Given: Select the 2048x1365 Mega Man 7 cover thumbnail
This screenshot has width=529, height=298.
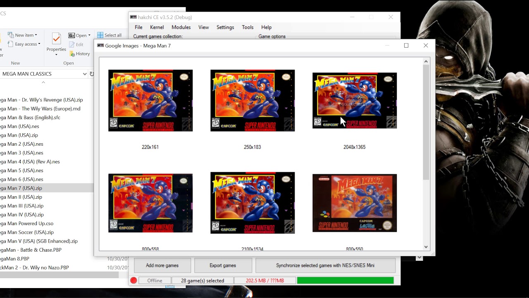Looking at the screenshot, I should coord(355,101).
